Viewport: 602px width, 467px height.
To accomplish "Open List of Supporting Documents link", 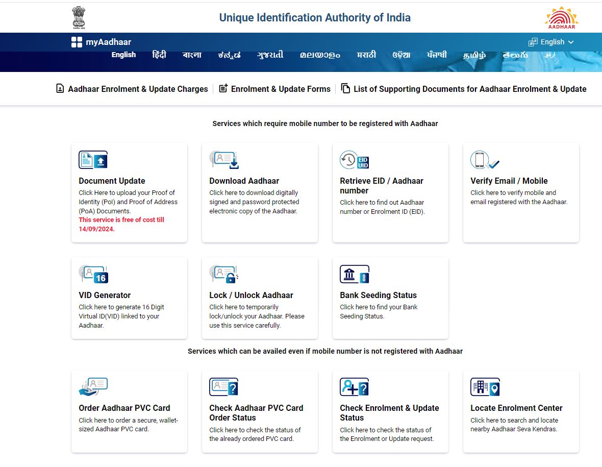I will [x=464, y=89].
